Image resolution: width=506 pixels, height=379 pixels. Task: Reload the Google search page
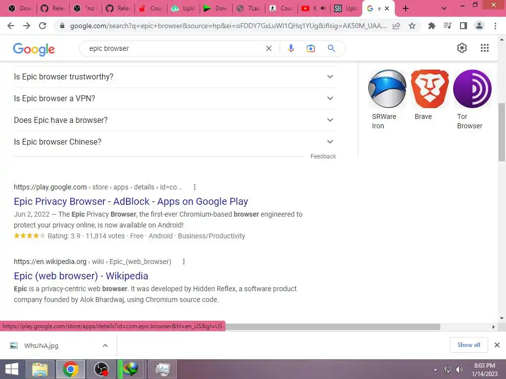(42, 26)
